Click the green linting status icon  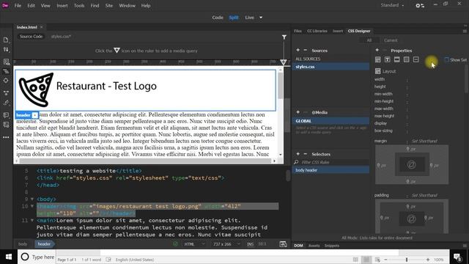[175, 244]
